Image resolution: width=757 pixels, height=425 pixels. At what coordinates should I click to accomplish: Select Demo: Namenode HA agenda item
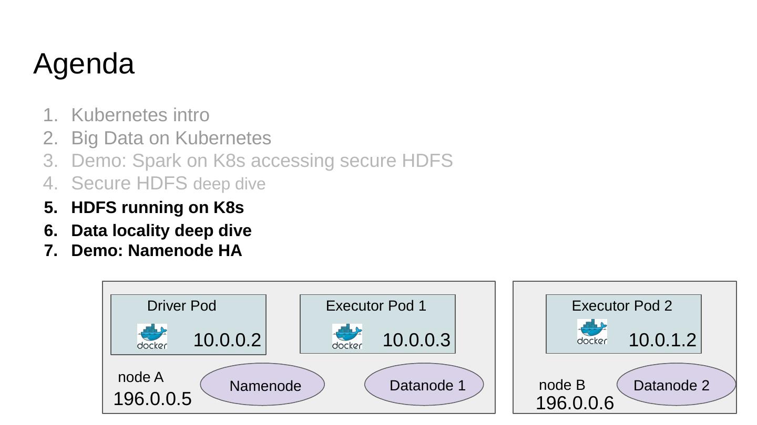[x=156, y=251]
